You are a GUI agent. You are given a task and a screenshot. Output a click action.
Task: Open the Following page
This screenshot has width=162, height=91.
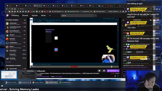[x=15, y=15]
